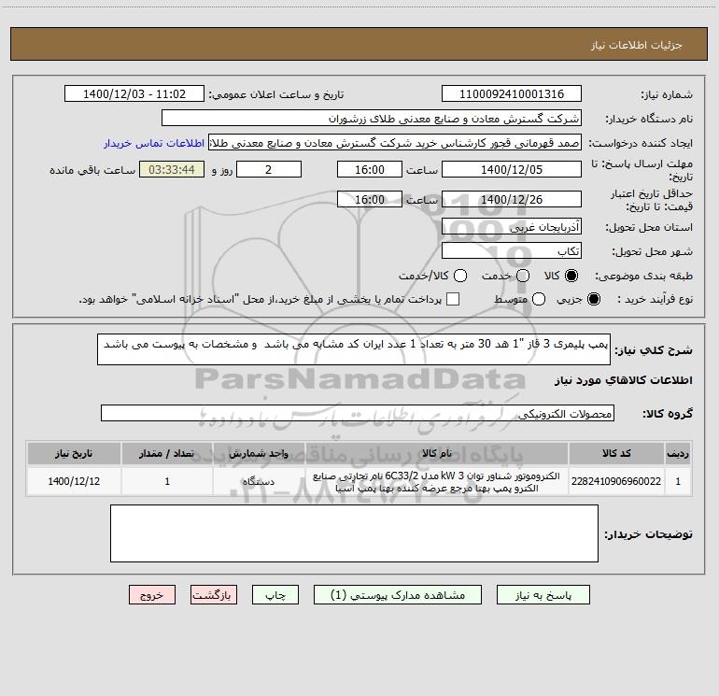Click the نام کالا column header
Viewport: 719px width, 696px height.
tap(437, 453)
